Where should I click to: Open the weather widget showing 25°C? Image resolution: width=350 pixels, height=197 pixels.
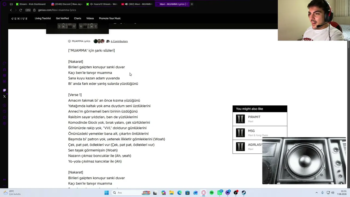12,193
